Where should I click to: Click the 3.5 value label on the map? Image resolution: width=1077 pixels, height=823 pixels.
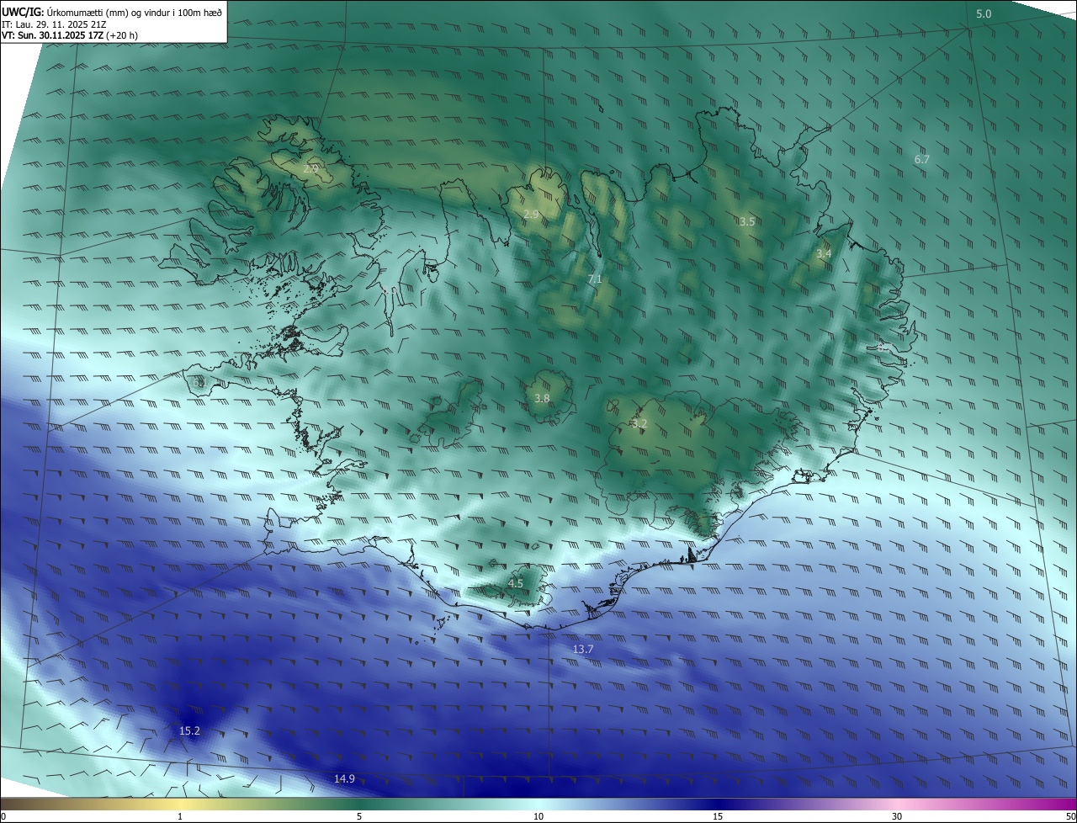(x=747, y=221)
